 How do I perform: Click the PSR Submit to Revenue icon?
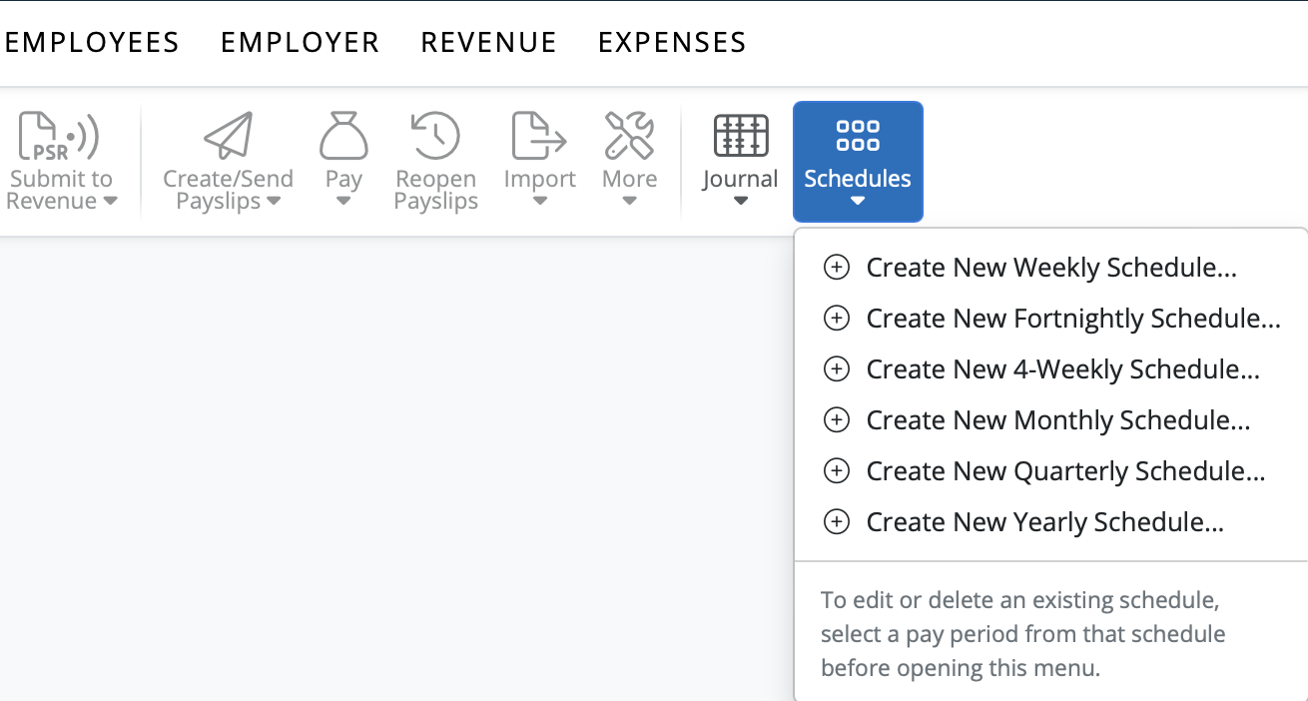coord(59,136)
